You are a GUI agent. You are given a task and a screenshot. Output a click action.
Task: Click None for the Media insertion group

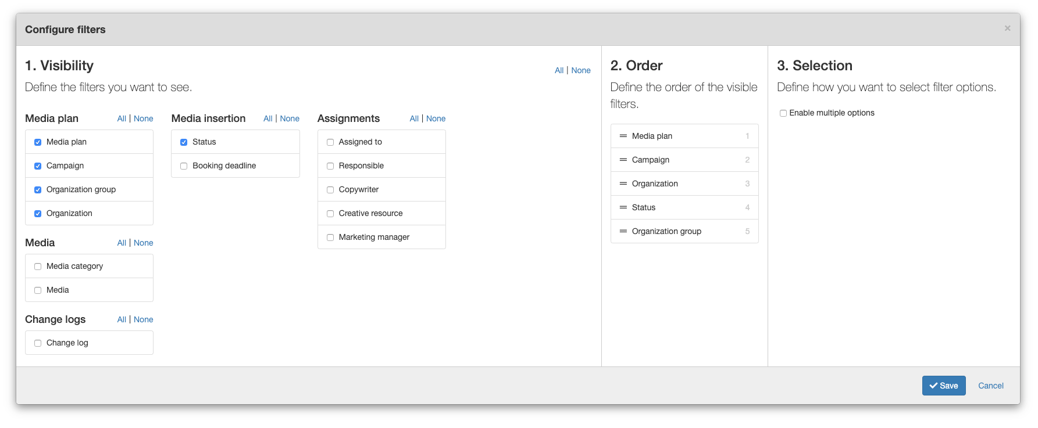point(290,118)
